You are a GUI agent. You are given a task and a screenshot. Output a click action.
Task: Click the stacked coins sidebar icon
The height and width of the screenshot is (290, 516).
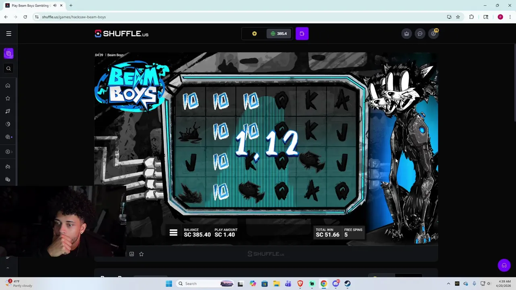tap(8, 179)
